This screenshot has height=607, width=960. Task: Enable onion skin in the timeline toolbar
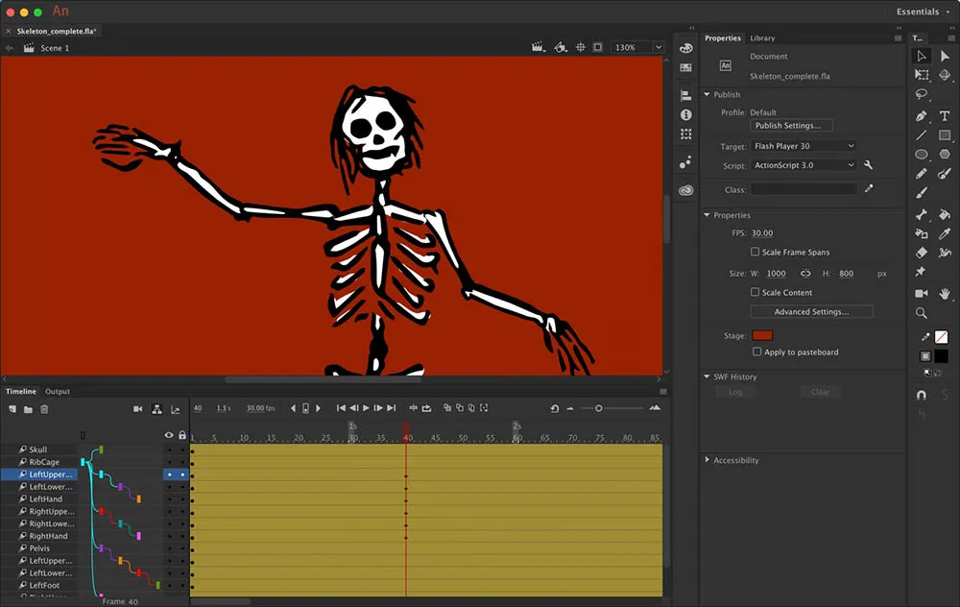[x=447, y=407]
